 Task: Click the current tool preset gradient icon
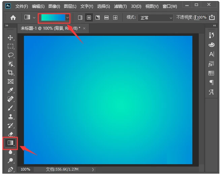[27, 17]
